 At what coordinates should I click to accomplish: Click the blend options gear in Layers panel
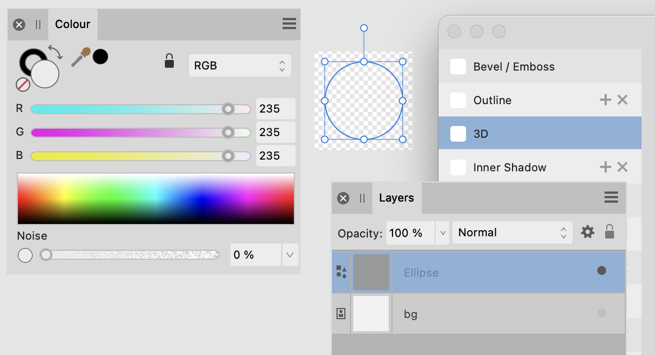pos(587,232)
